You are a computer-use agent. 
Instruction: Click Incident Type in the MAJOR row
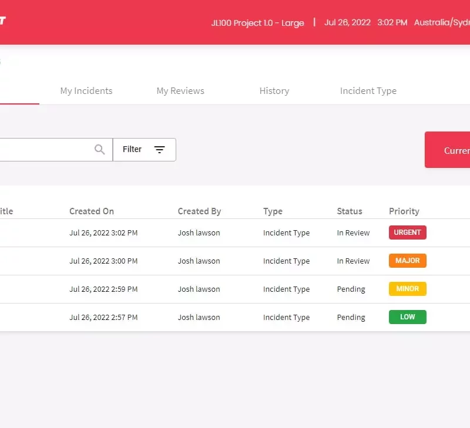coord(286,261)
